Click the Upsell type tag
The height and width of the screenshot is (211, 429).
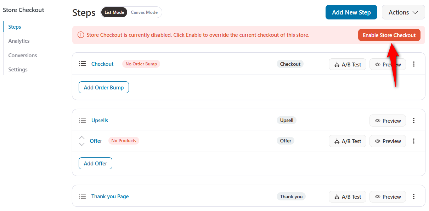(287, 120)
